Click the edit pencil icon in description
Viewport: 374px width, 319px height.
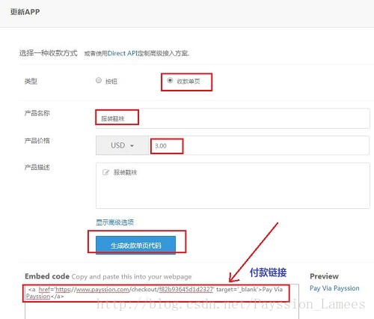(105, 172)
